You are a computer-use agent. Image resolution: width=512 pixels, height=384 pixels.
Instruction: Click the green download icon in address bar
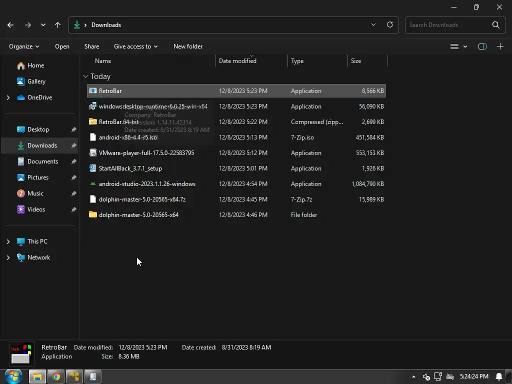[x=76, y=25]
